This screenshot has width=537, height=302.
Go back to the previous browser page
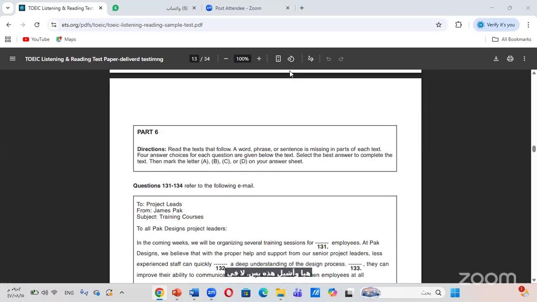click(x=9, y=25)
